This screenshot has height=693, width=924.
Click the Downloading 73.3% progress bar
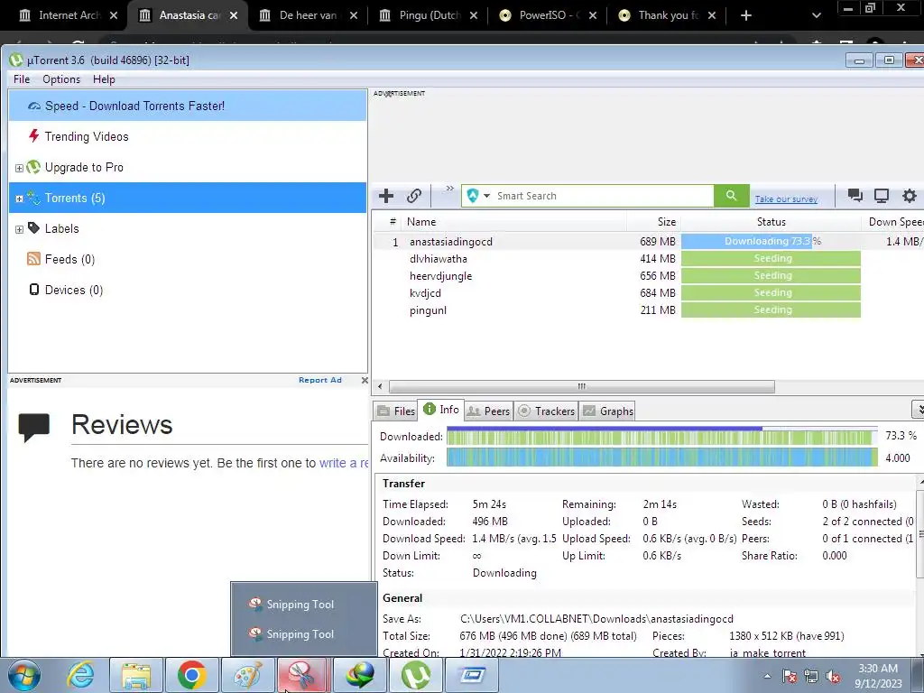click(x=771, y=241)
